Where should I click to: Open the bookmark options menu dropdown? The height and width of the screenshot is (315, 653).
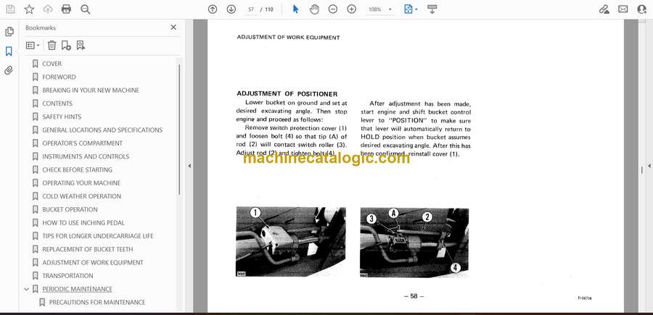click(33, 46)
